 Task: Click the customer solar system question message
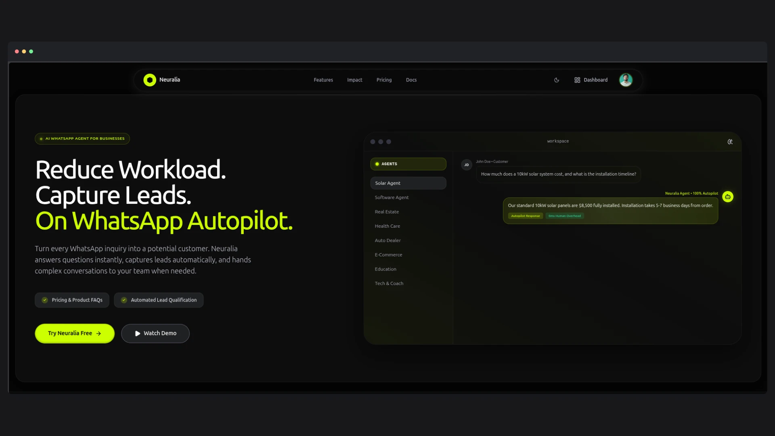click(559, 174)
